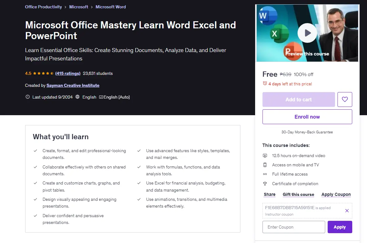
Task: Click the on-demand video icon
Action: pyautogui.click(x=265, y=156)
